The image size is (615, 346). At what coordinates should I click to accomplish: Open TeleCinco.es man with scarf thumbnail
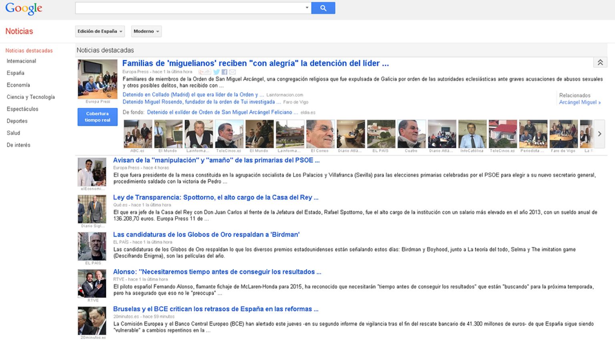[x=229, y=134]
